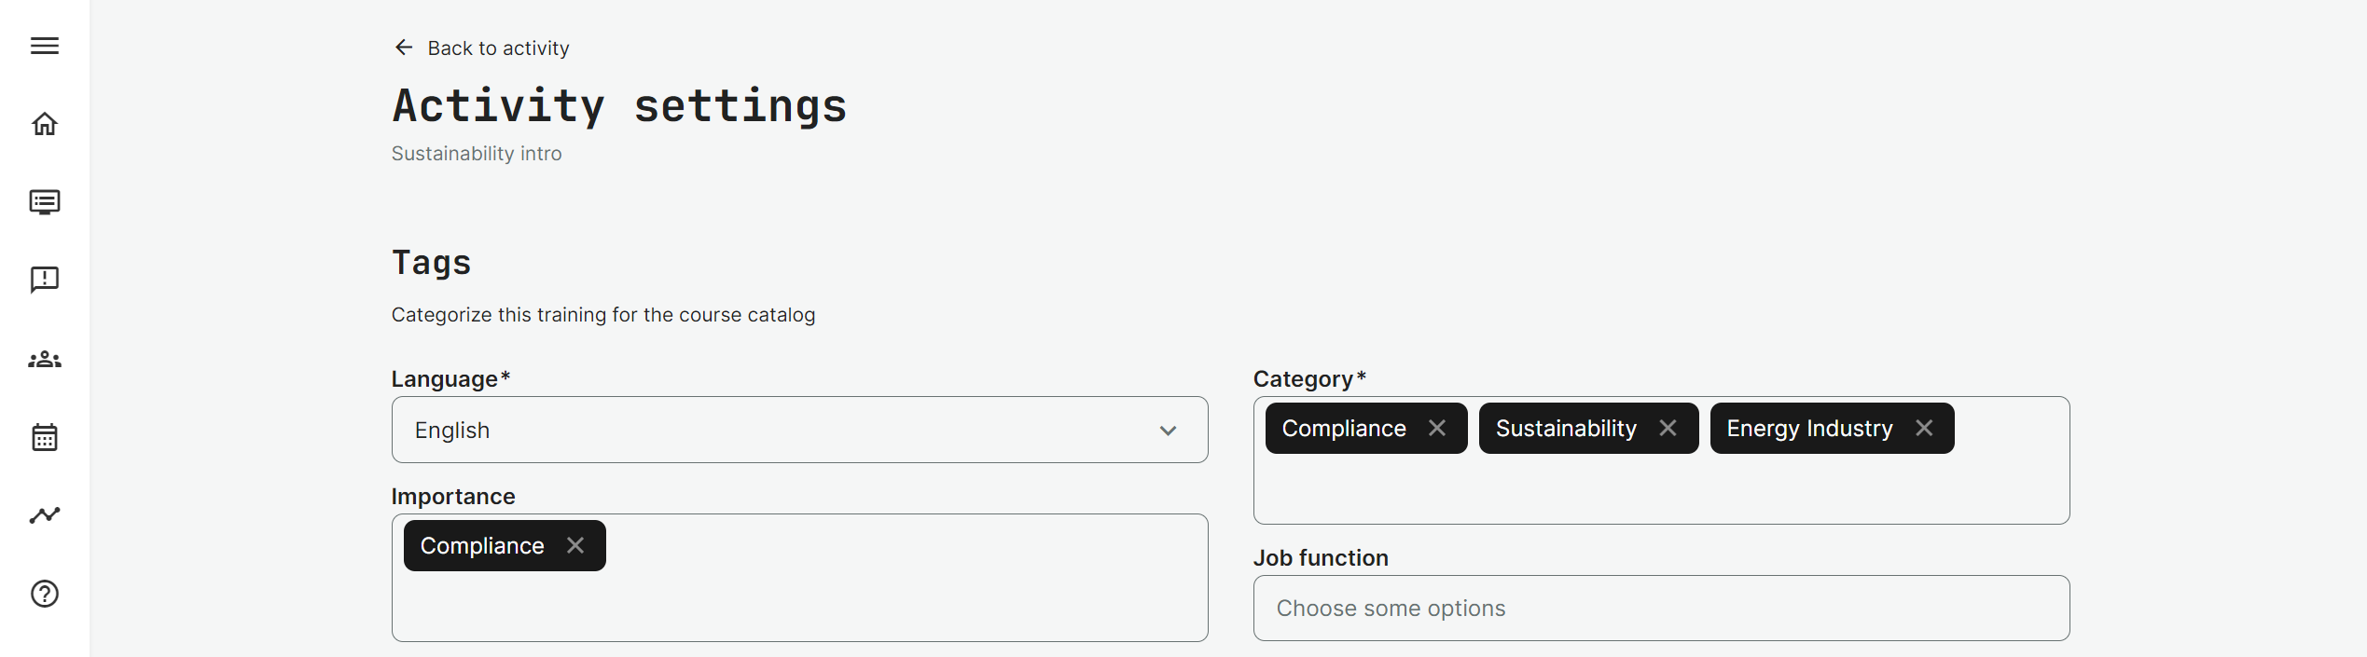Select the Energy Industry tag chip
The image size is (2367, 657).
[1808, 428]
